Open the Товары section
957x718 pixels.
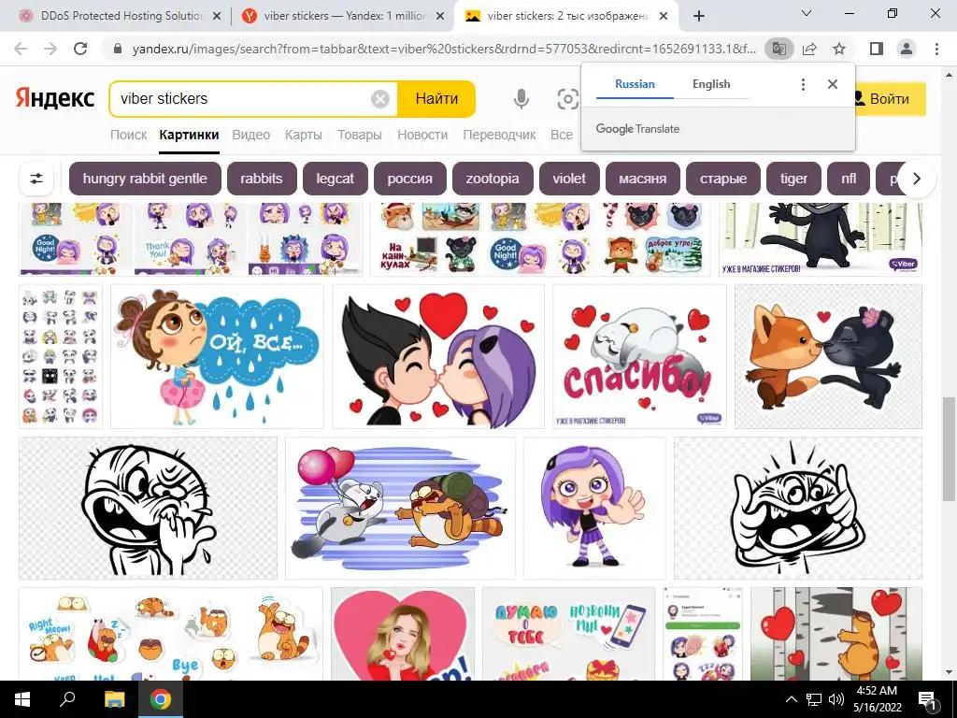click(360, 135)
